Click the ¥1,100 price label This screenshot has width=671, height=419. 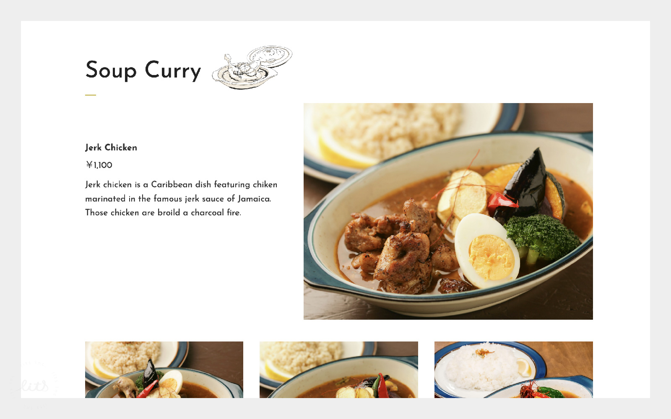tap(99, 165)
